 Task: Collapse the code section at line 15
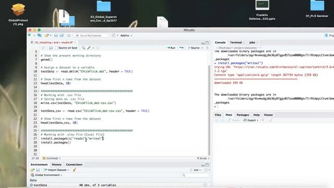point(38,91)
